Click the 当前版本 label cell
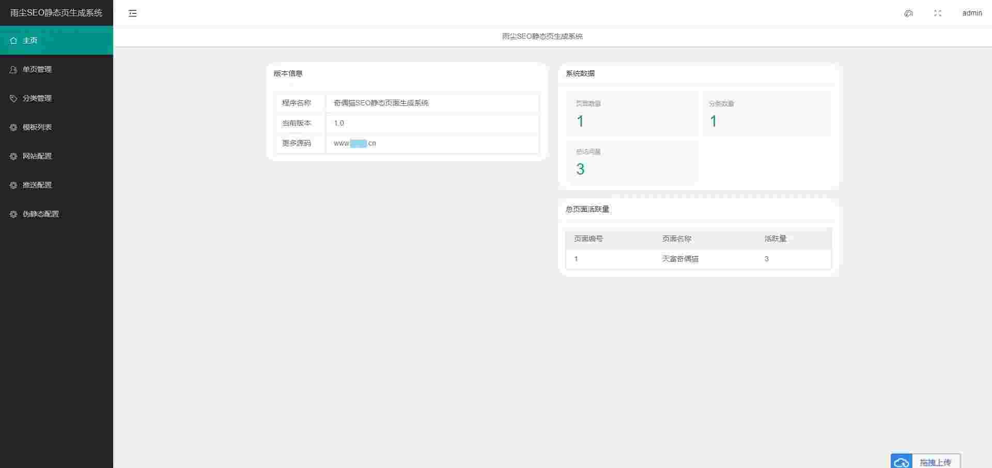The height and width of the screenshot is (468, 992). [300, 123]
